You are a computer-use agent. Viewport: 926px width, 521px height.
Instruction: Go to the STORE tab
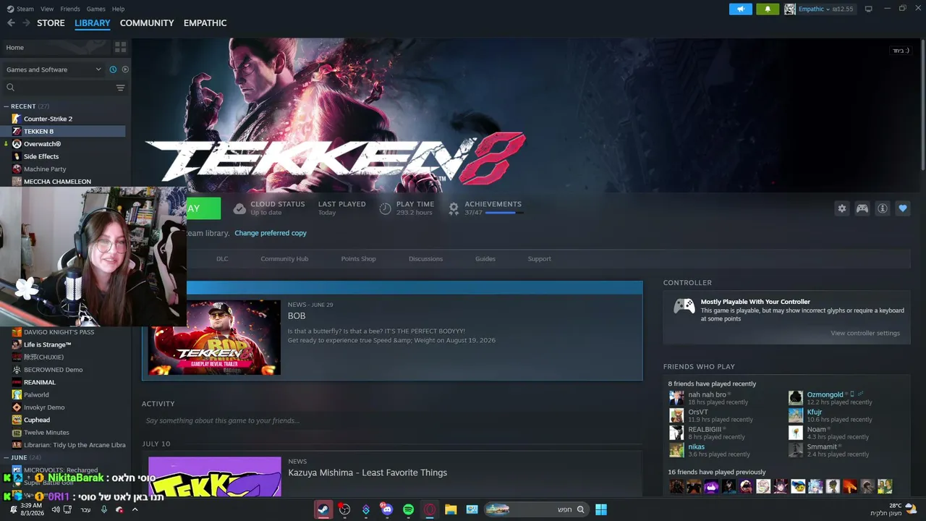pyautogui.click(x=51, y=23)
